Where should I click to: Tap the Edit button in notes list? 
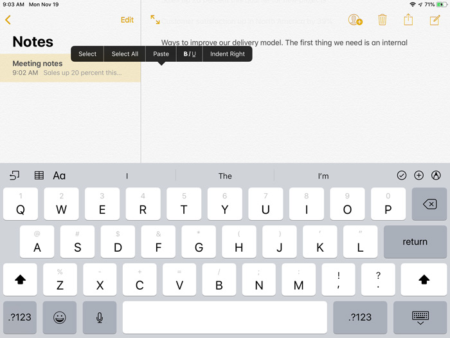pos(127,20)
